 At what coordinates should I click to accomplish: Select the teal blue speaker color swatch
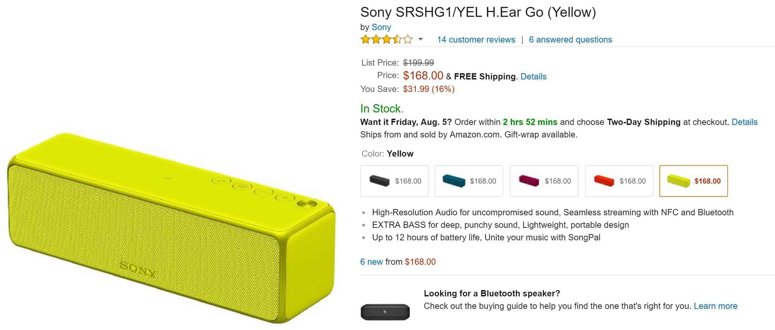point(469,181)
